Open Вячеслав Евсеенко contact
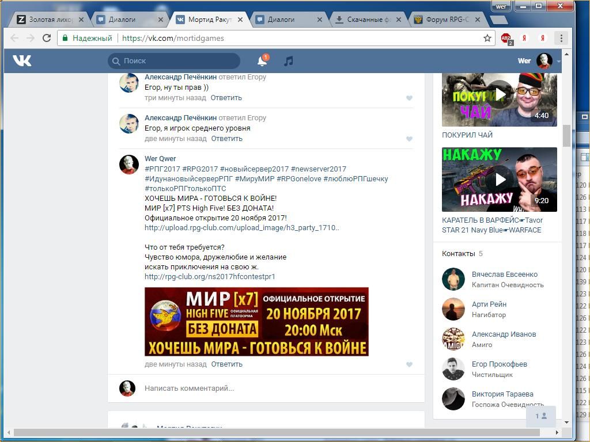 504,275
